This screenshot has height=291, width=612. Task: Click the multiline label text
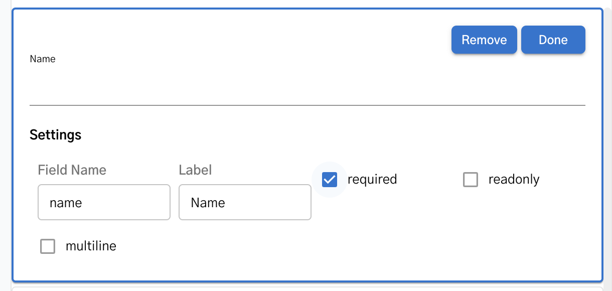coord(90,246)
